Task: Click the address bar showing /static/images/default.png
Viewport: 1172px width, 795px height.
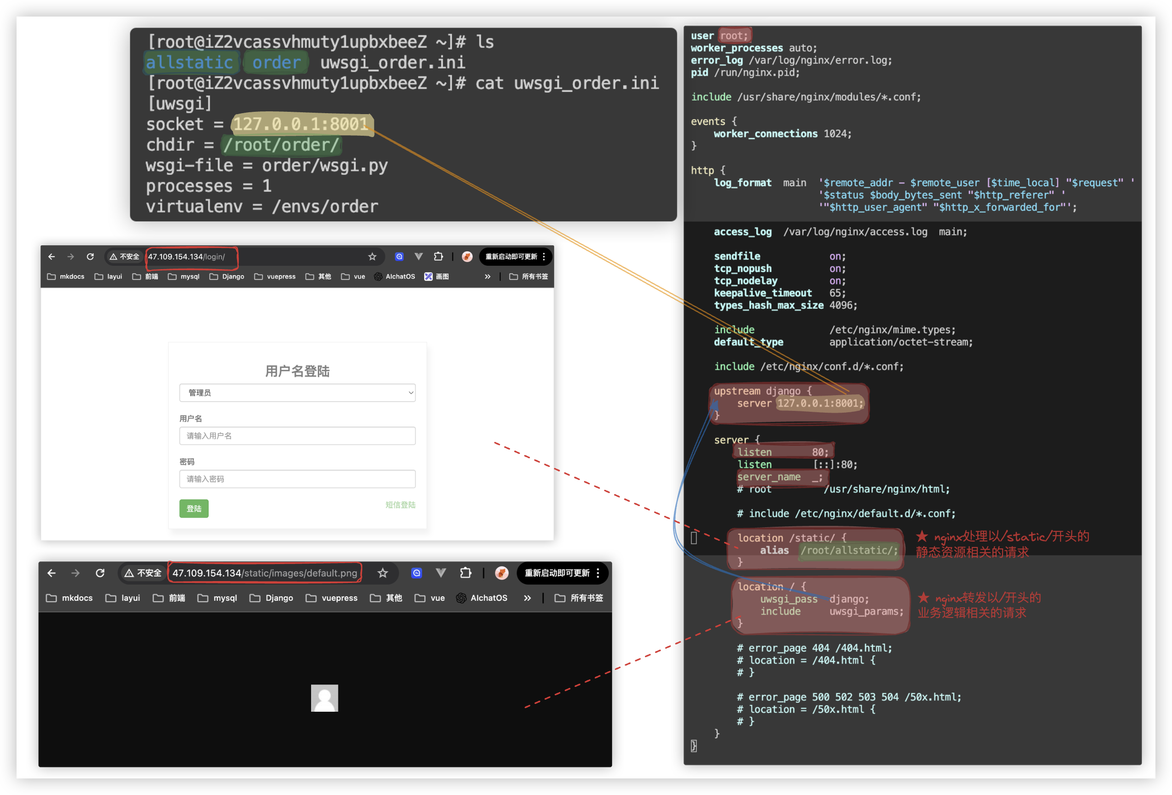Action: 264,573
